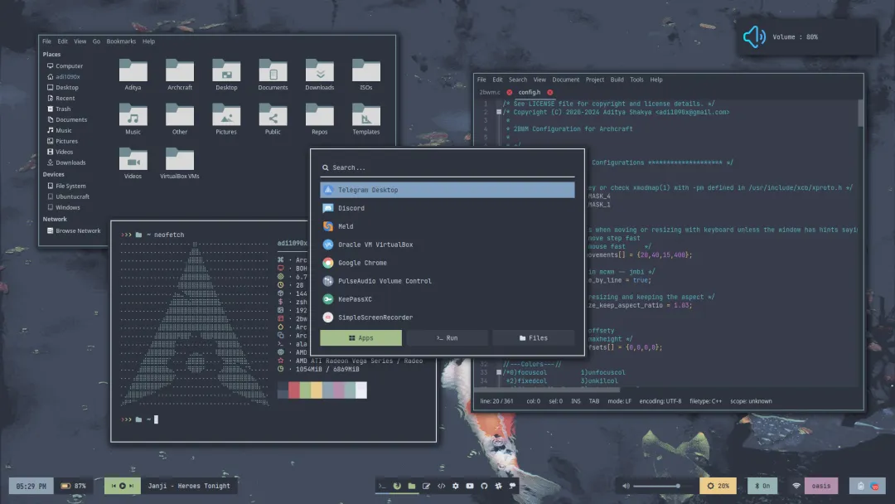895x504 pixels.
Task: Click the editor vertical scrollbar
Action: pyautogui.click(x=860, y=113)
